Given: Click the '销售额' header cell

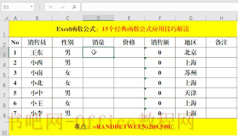Looking at the screenshot, I should [160, 42].
